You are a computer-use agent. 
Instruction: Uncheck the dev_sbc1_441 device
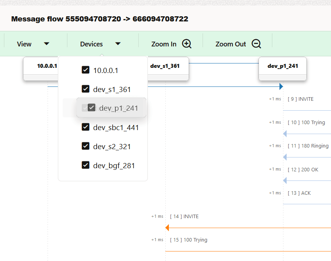(x=86, y=127)
